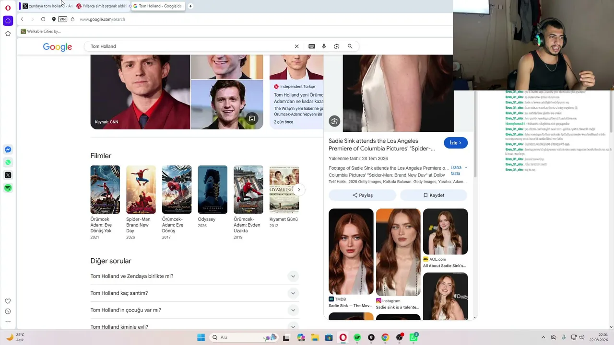Open the TMDB Sadie Sink image
The width and height of the screenshot is (614, 345).
[x=351, y=252]
